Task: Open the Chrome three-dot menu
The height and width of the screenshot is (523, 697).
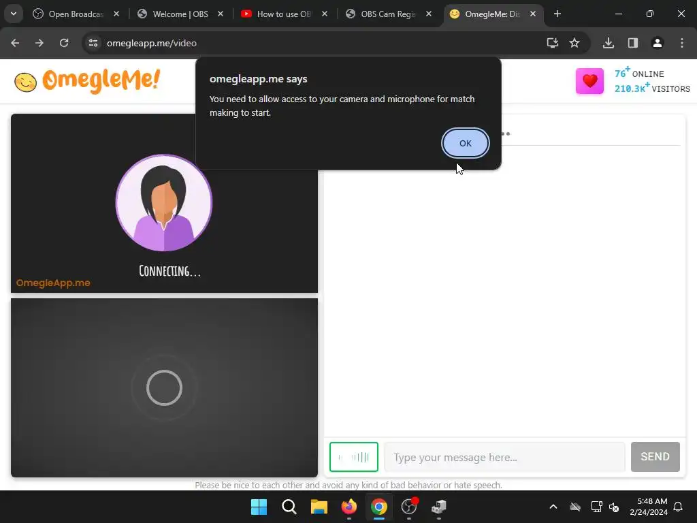Action: pyautogui.click(x=682, y=43)
